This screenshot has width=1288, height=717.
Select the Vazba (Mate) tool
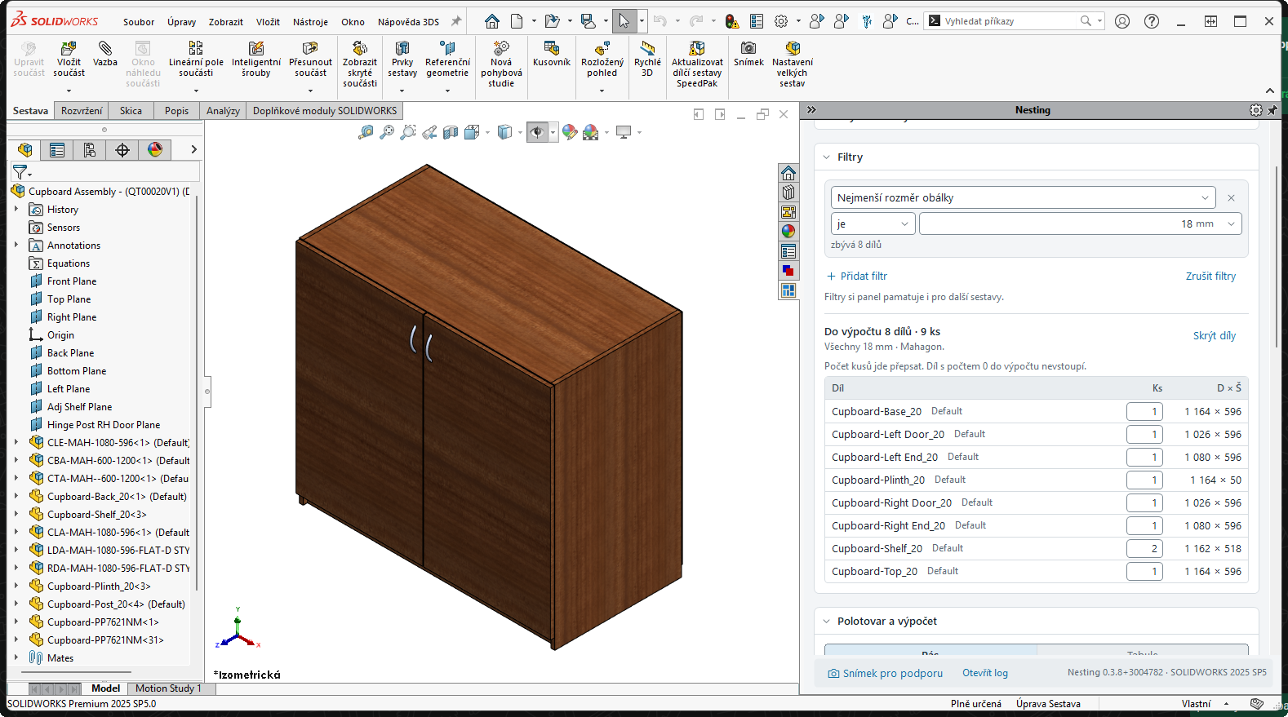point(105,55)
